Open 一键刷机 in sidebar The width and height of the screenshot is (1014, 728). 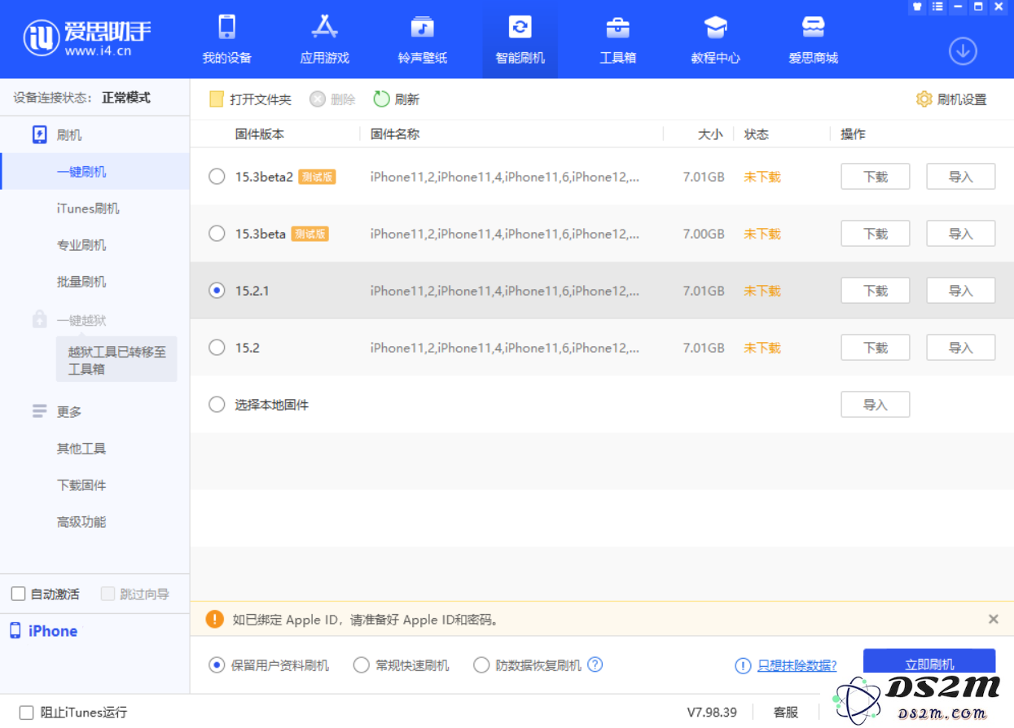[x=81, y=172]
